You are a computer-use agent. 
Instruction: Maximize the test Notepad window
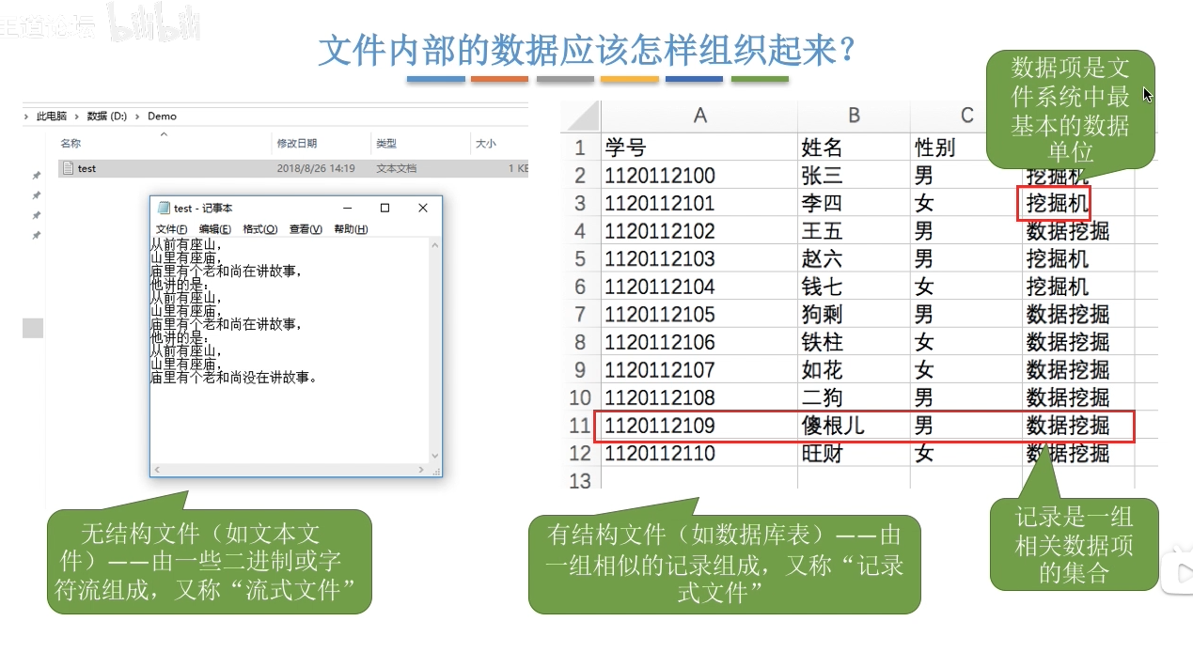385,208
